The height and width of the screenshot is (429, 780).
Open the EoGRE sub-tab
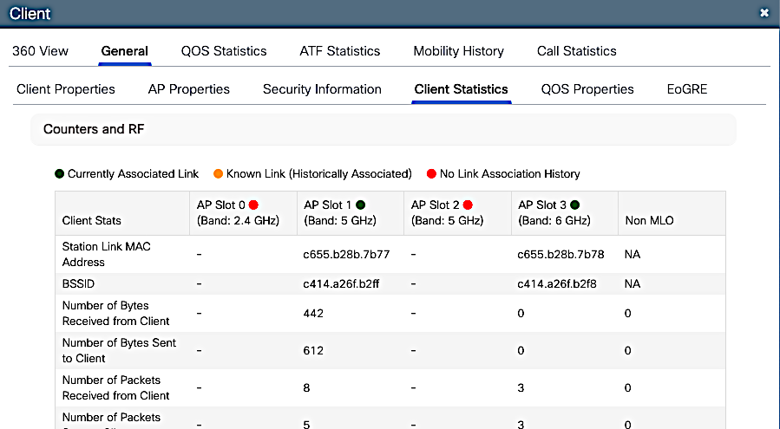(x=687, y=89)
